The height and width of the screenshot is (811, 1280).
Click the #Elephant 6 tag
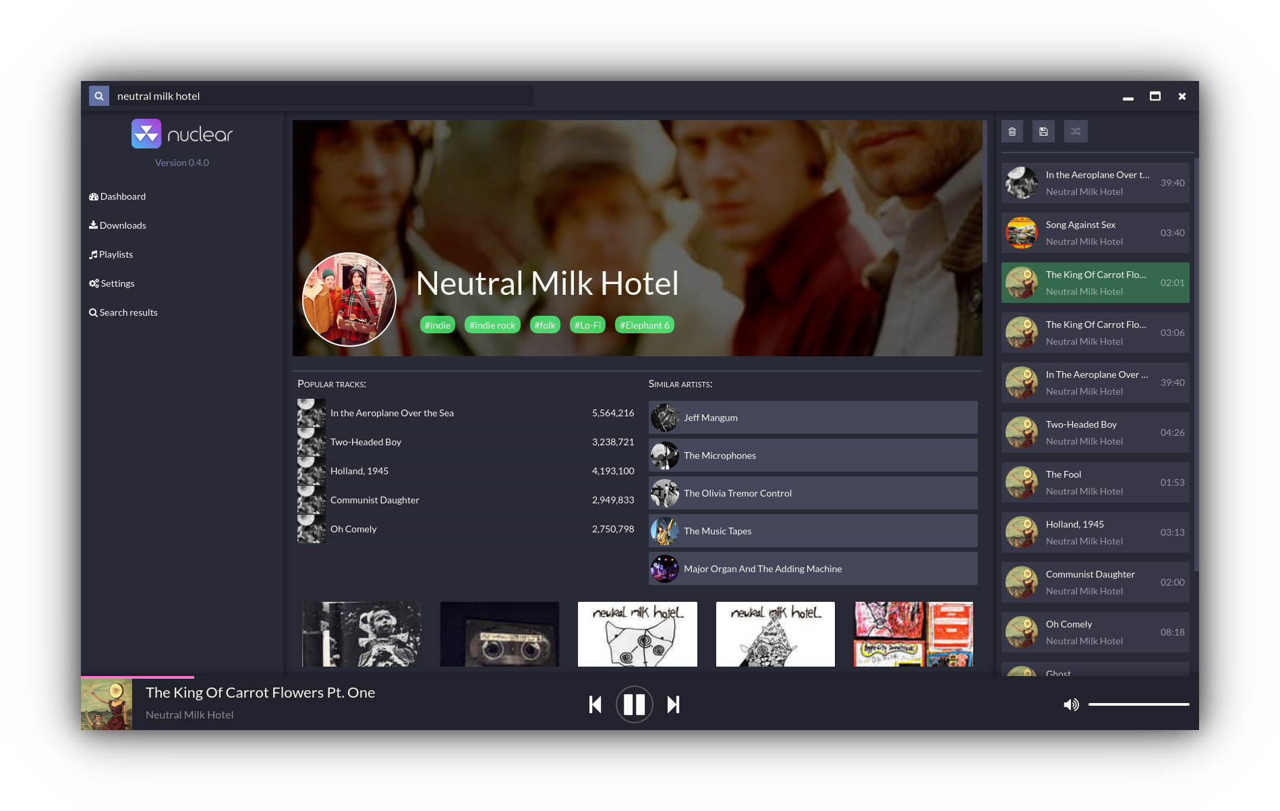(645, 325)
